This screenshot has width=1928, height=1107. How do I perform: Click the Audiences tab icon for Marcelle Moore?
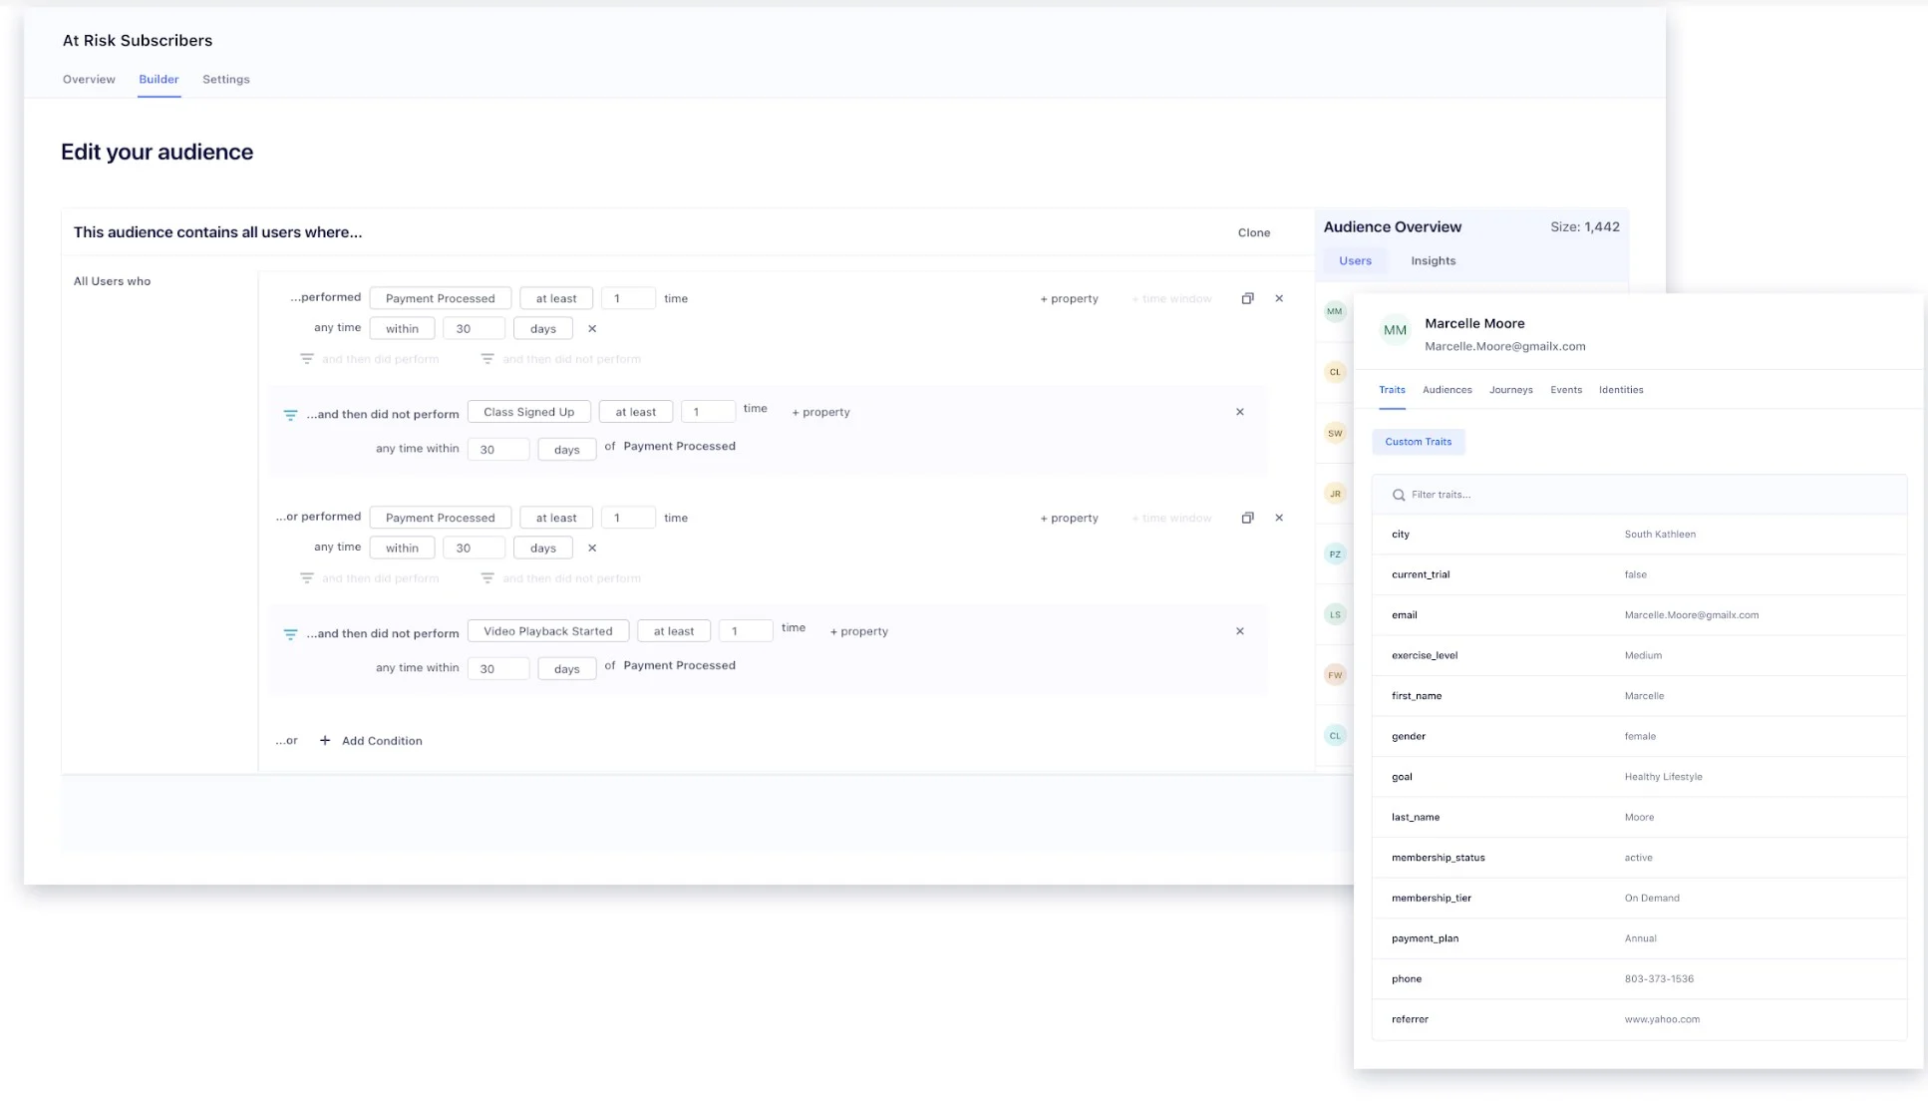pos(1447,388)
